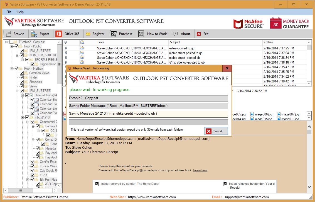Collapse Constr Di tree node

coord(33,140)
